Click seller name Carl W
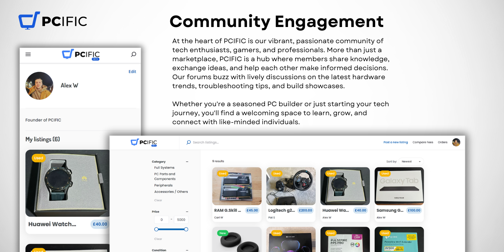This screenshot has height=252, width=504. [219, 217]
